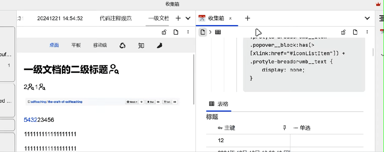Viewport: 384px width, 152px height.
Task: Switch to 一级文档 tab
Action: [x=158, y=18]
